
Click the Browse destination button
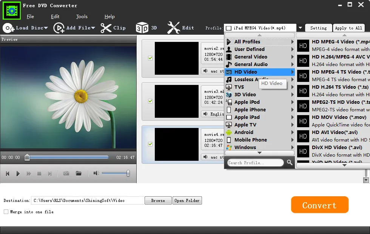[158, 200]
